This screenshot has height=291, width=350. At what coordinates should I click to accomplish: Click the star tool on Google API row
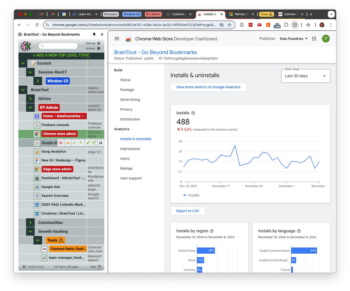[x=68, y=143]
